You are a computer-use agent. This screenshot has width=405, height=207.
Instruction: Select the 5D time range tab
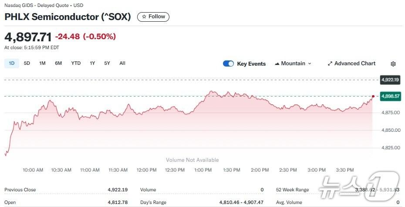27,63
